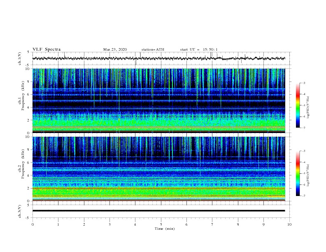Click time axis tick label "0"
This screenshot has width=326, height=252.
[33, 224]
